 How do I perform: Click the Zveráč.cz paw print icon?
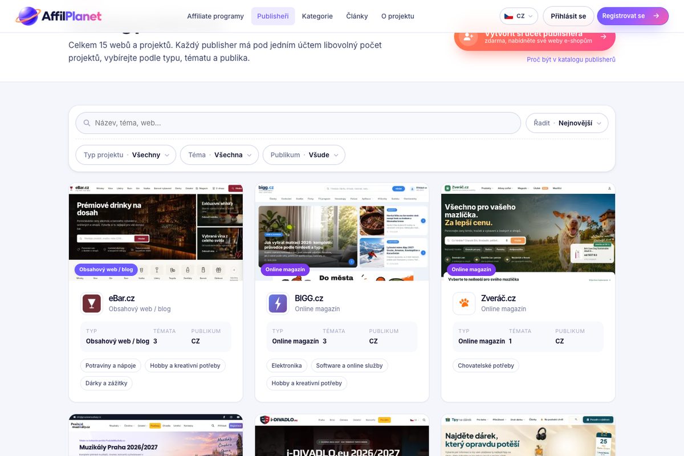[464, 303]
